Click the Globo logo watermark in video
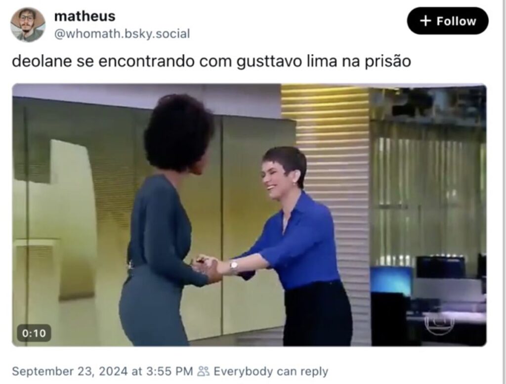Viewport: 506px width, 384px height. click(439, 320)
